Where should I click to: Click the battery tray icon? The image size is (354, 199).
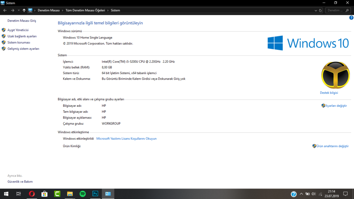click(308, 194)
